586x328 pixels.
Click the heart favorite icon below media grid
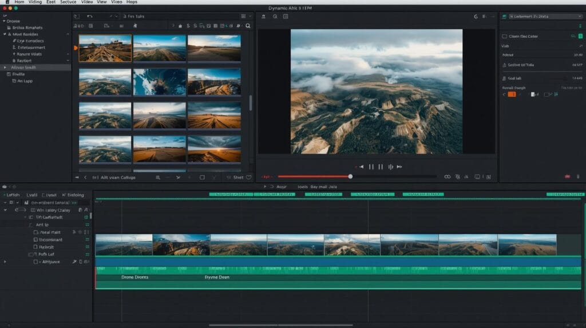pos(248,177)
